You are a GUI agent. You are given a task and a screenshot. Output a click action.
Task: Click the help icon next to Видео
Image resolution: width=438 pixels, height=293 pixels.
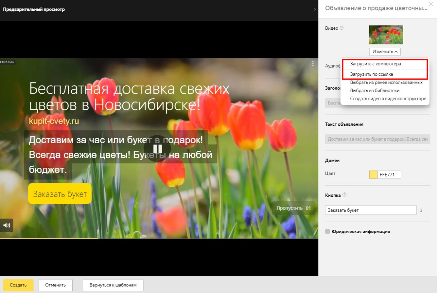[342, 28]
